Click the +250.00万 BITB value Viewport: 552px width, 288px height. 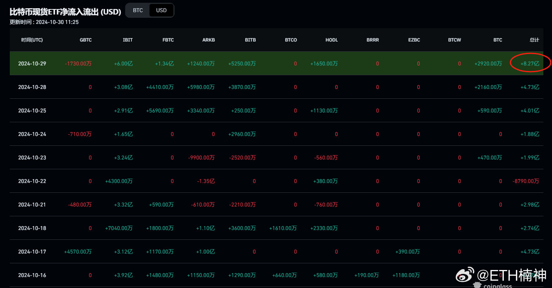(x=244, y=110)
